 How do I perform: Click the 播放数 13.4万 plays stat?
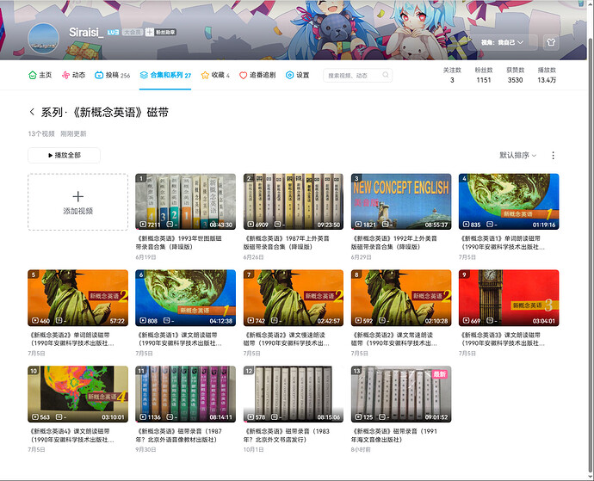[x=547, y=75]
